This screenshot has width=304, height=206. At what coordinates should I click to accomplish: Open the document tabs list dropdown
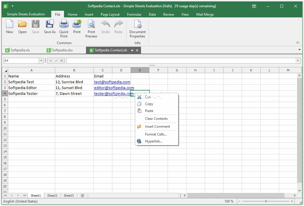point(299,50)
